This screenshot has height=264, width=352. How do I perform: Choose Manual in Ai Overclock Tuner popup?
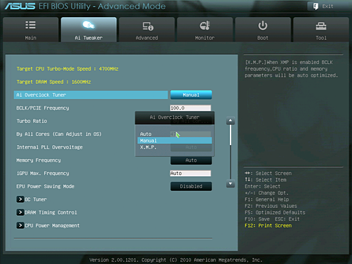pos(174,141)
